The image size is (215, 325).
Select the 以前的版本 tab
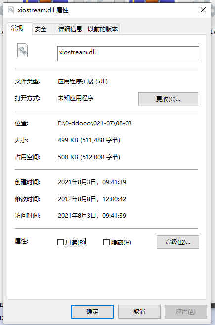point(103,29)
